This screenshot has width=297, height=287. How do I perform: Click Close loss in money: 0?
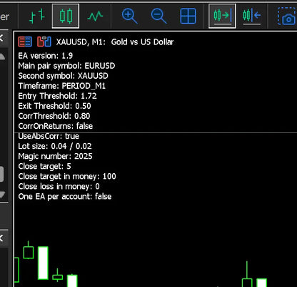[x=59, y=186]
